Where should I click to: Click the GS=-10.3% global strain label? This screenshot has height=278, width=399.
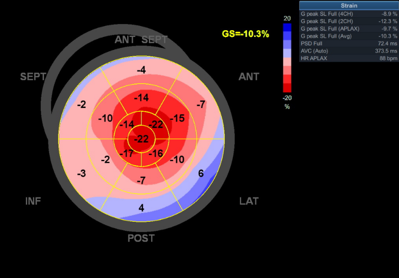(245, 34)
